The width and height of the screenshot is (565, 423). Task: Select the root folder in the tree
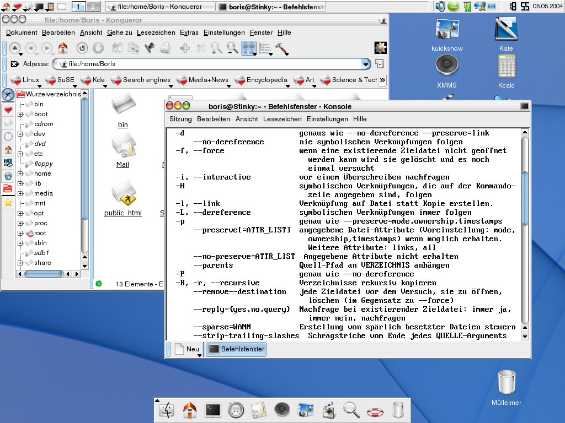[x=40, y=233]
